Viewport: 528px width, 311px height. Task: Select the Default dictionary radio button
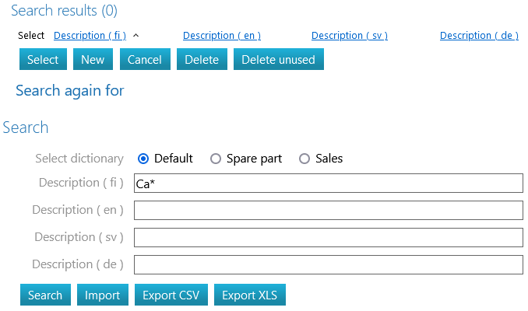click(143, 159)
